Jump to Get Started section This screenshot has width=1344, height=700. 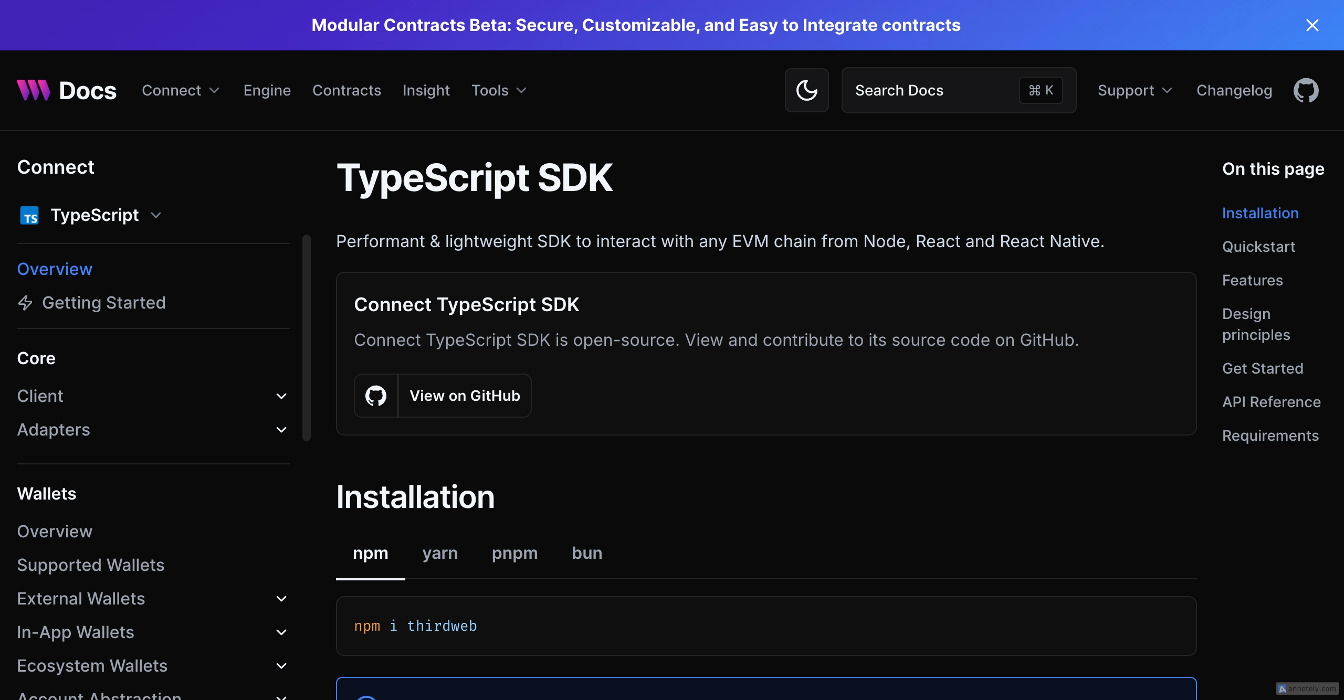tap(1263, 368)
